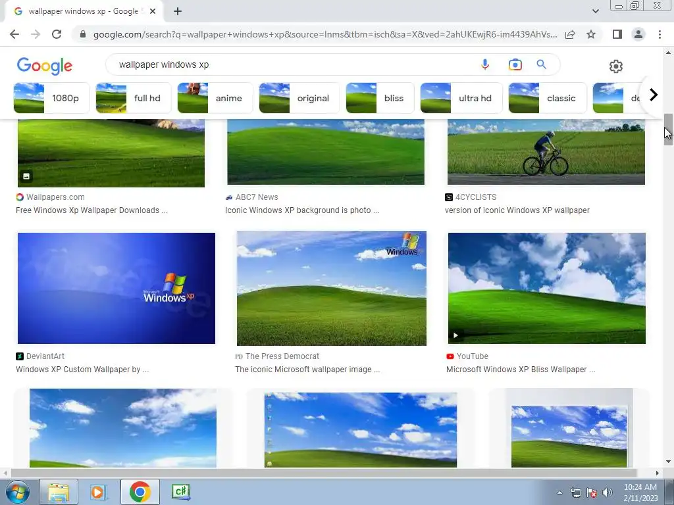Search by image with camera icon

(515, 64)
